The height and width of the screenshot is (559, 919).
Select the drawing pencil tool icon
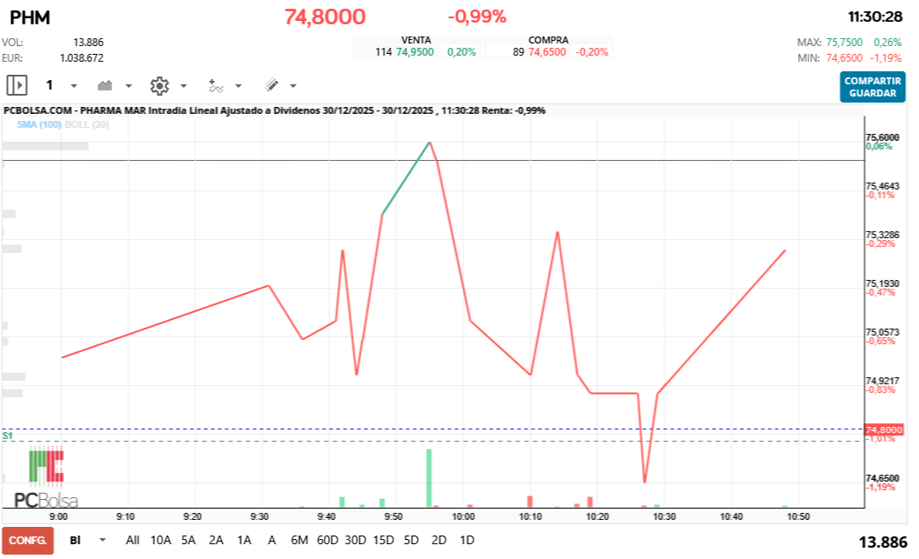271,85
